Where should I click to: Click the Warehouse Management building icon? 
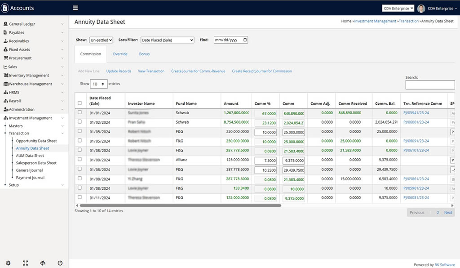5,84
